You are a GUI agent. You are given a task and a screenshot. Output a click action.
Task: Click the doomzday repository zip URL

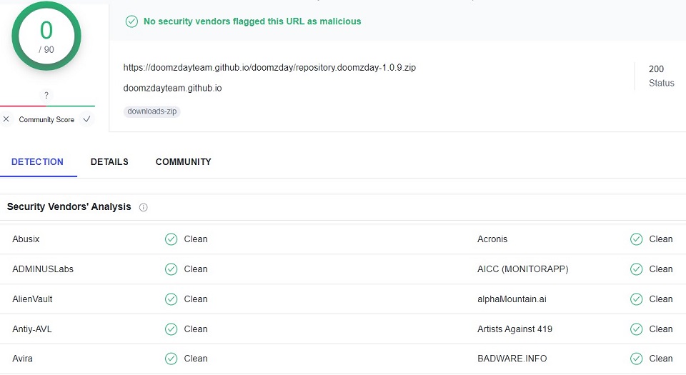[269, 67]
